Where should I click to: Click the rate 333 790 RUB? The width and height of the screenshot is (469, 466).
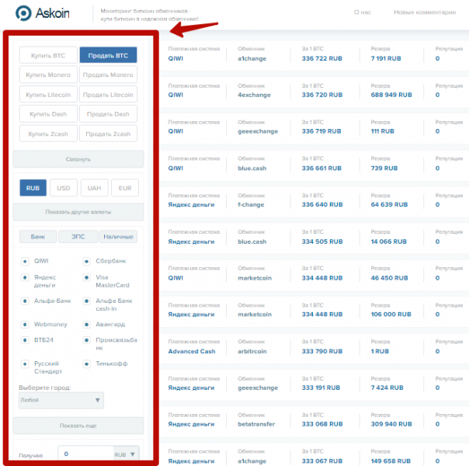321,351
